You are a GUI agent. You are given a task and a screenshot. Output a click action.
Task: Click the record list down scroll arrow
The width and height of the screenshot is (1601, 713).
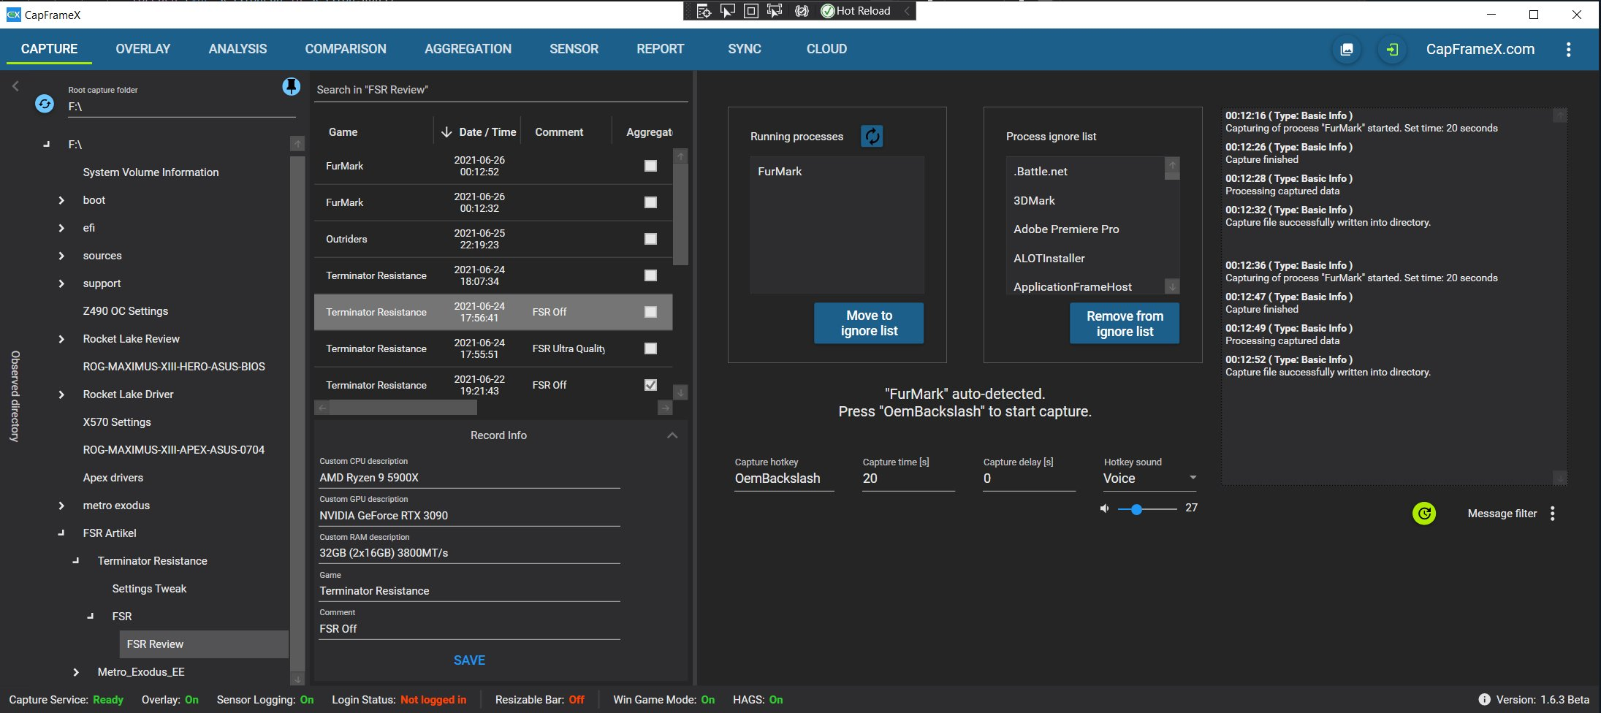tap(680, 392)
